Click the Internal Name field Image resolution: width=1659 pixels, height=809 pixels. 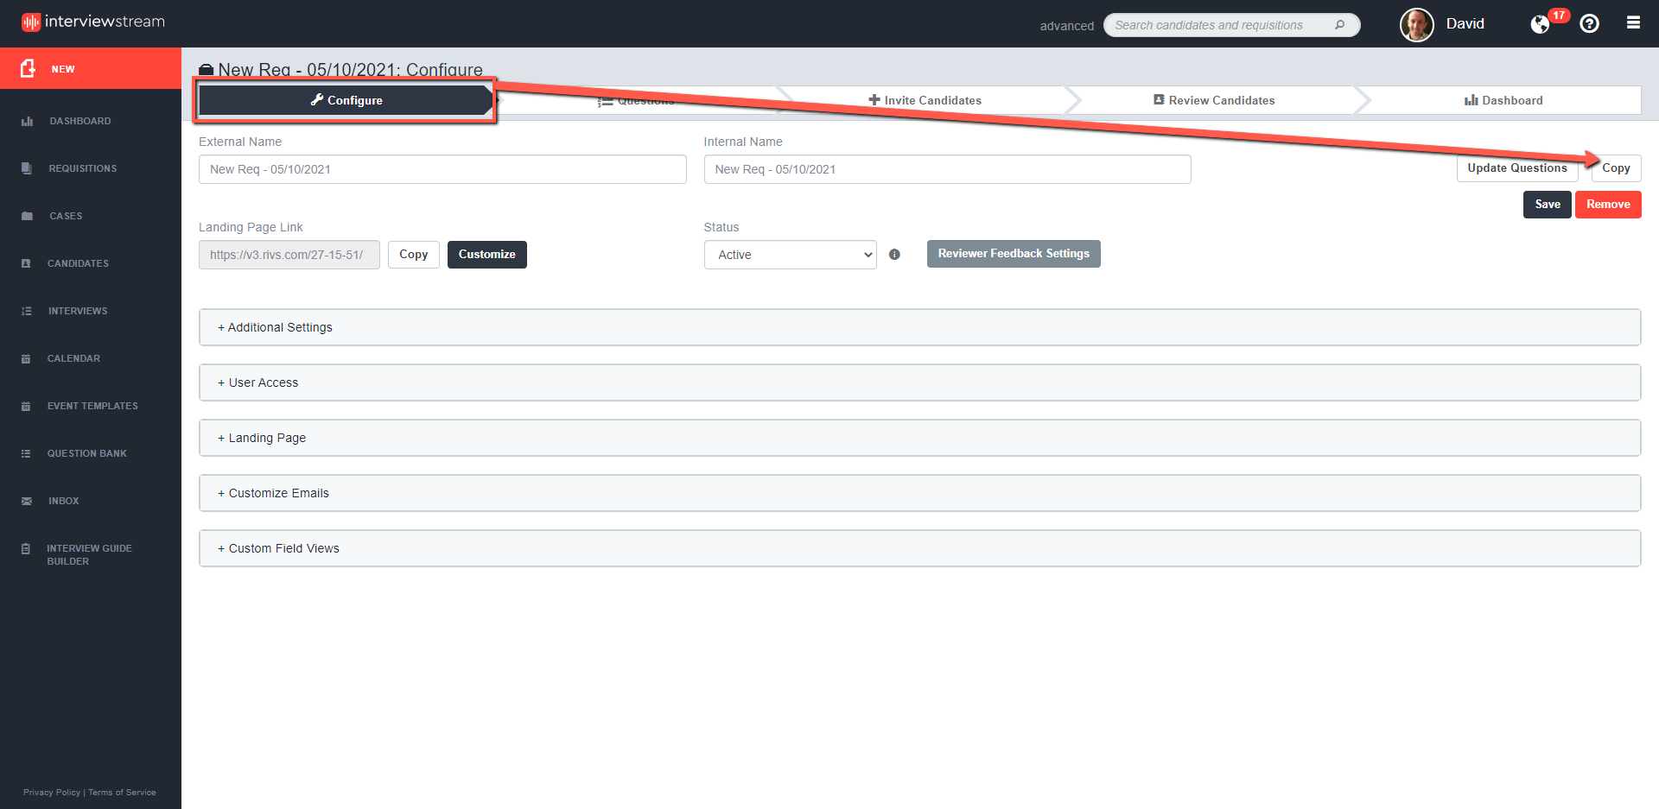pos(947,169)
